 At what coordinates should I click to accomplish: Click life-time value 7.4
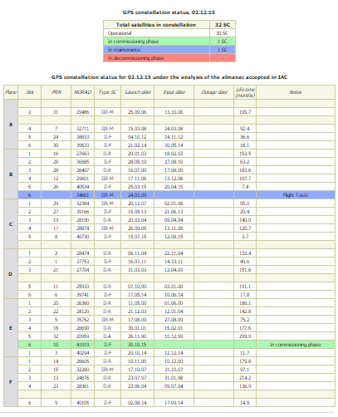(245, 187)
